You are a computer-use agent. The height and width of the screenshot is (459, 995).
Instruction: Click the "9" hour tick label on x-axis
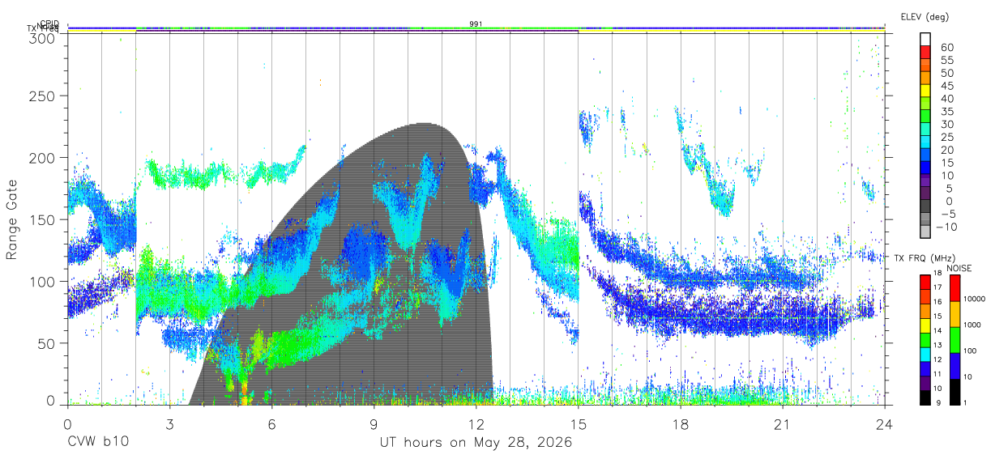(374, 424)
